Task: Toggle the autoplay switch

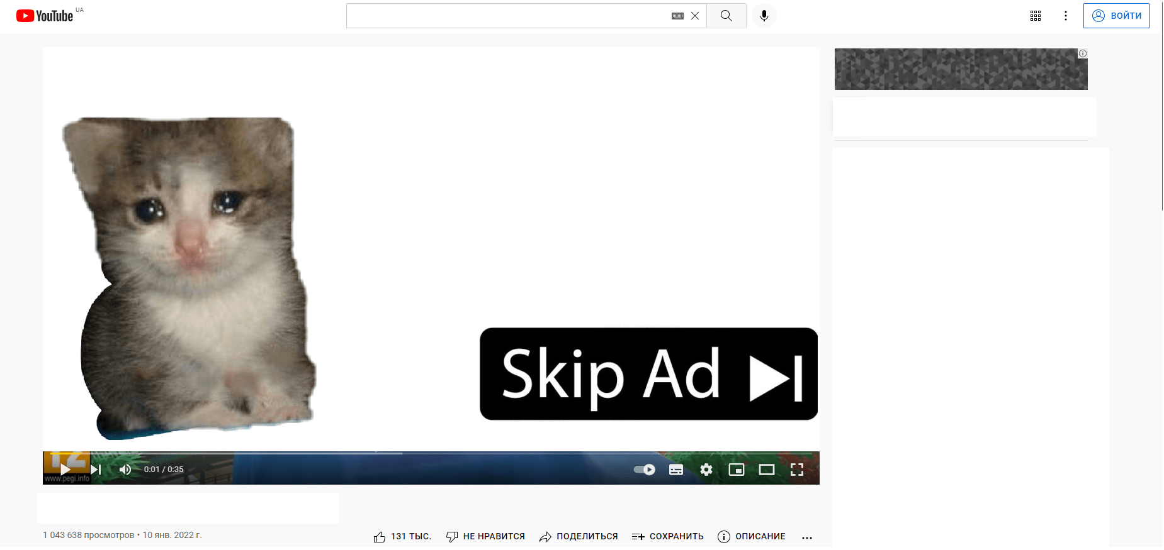Action: [x=644, y=470]
